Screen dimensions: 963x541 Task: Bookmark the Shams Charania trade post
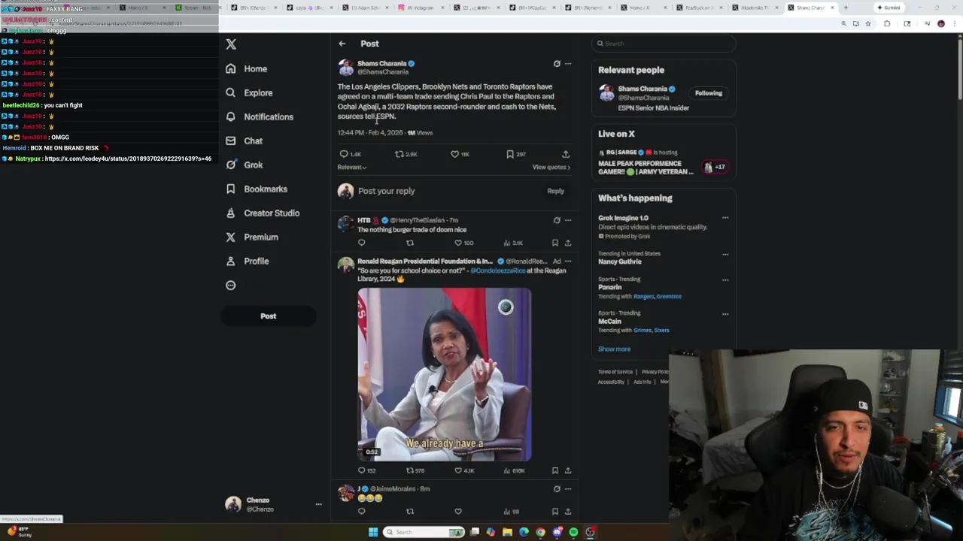510,154
